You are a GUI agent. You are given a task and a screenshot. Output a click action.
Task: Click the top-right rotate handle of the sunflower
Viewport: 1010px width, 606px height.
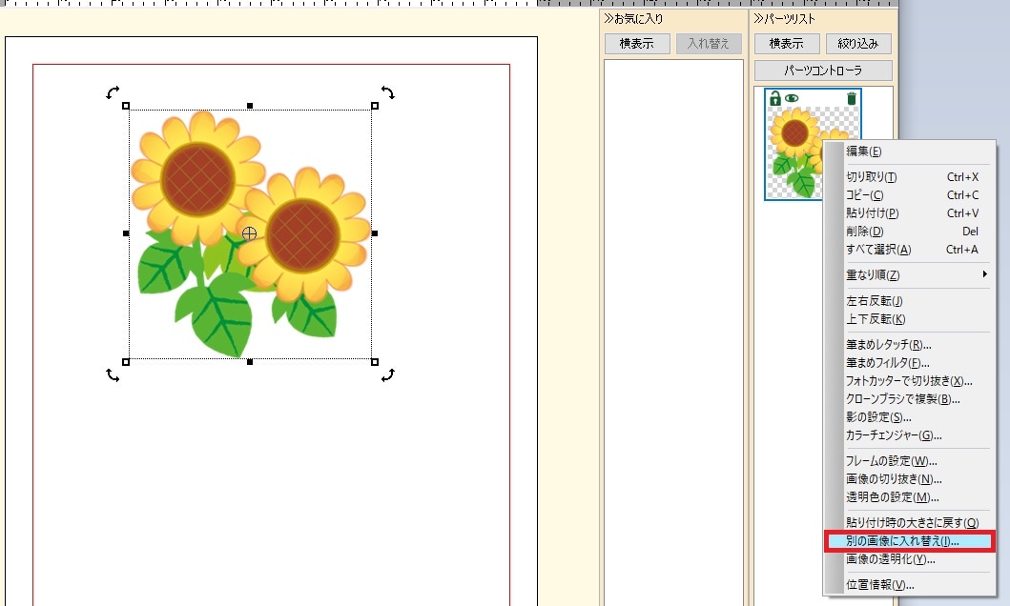pyautogui.click(x=388, y=92)
